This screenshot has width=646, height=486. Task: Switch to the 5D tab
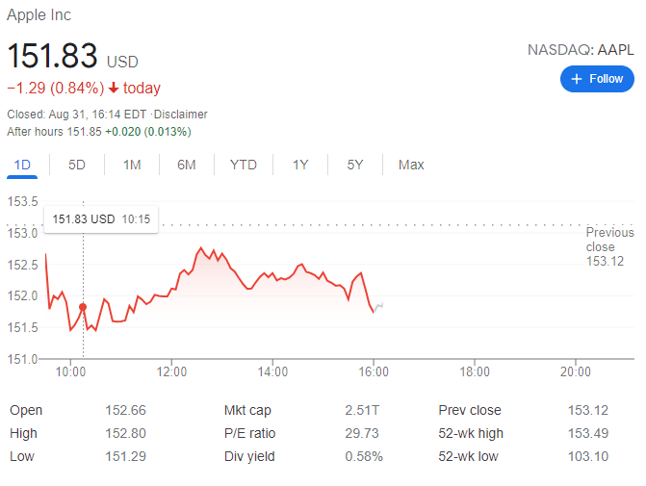pos(77,165)
